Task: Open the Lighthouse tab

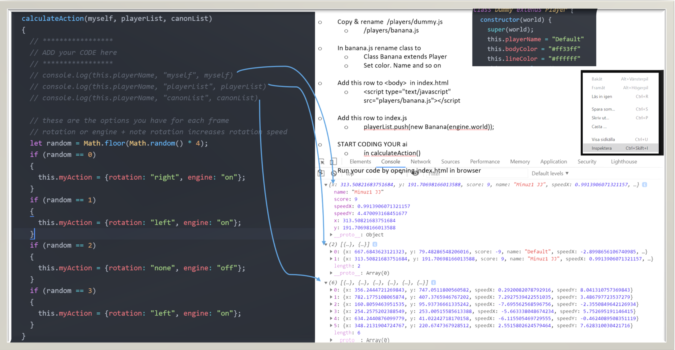Action: tap(624, 162)
